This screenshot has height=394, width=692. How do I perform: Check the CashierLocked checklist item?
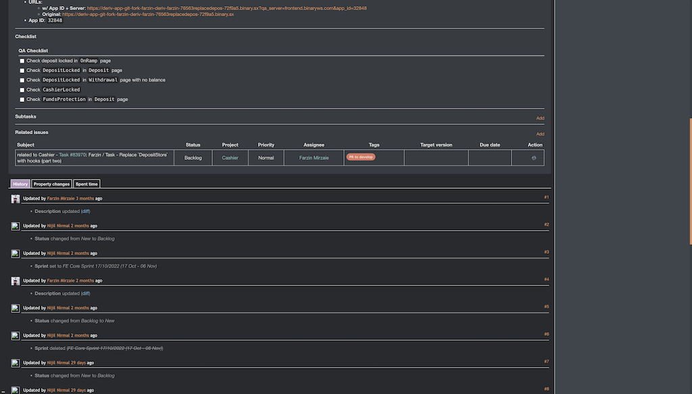(22, 89)
